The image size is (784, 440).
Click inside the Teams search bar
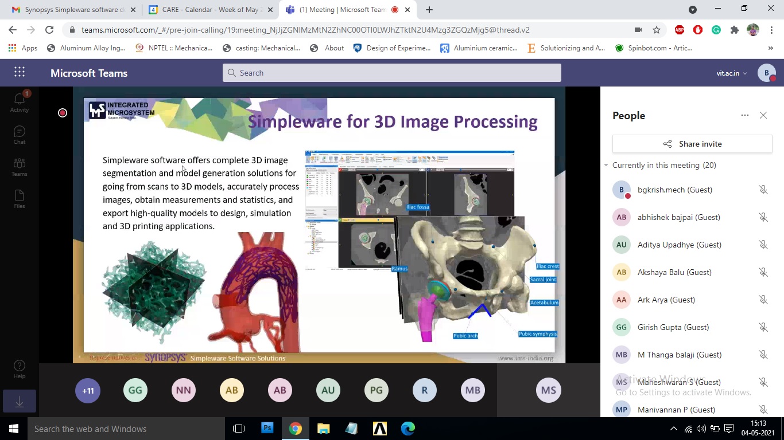click(392, 73)
